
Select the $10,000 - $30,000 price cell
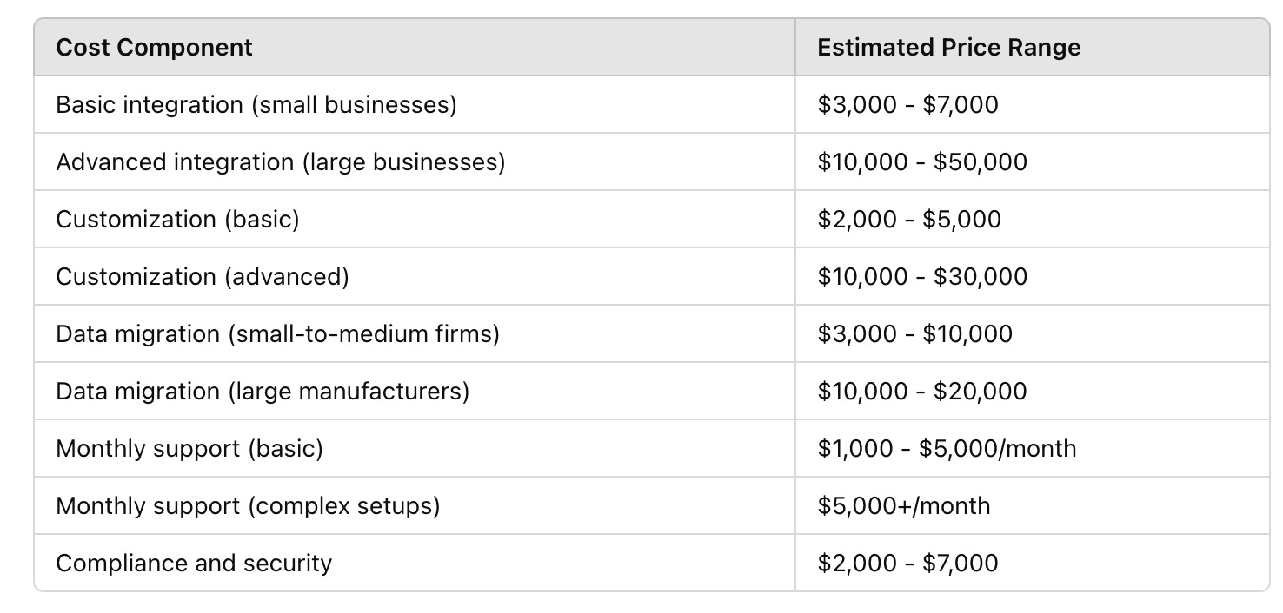tap(1032, 276)
